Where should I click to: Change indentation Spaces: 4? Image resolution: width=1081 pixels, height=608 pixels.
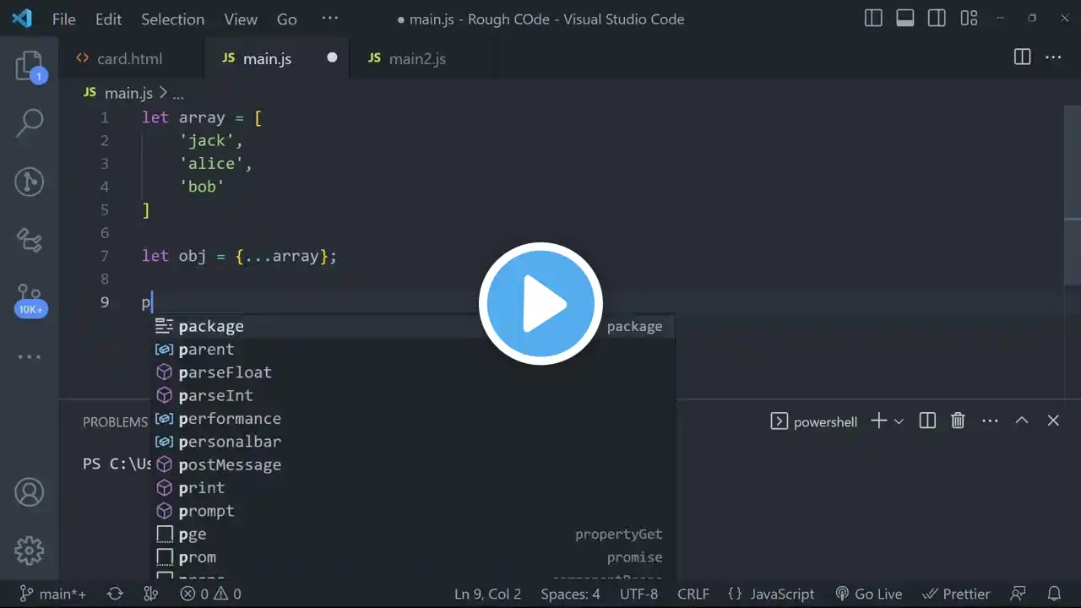coord(571,594)
